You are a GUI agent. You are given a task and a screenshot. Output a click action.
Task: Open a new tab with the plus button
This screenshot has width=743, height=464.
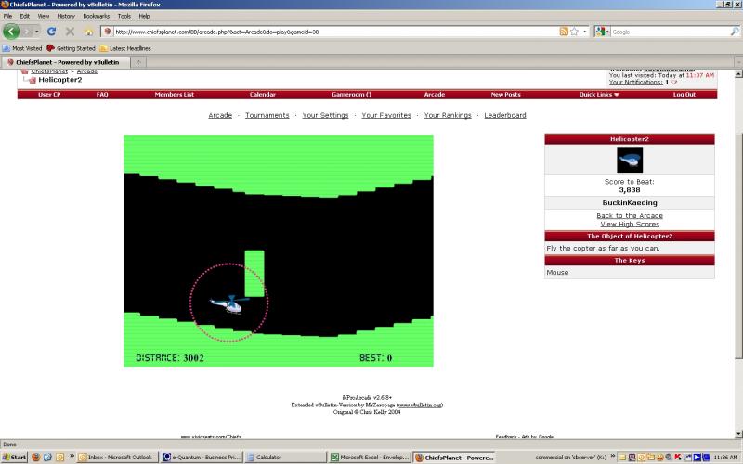(138, 62)
